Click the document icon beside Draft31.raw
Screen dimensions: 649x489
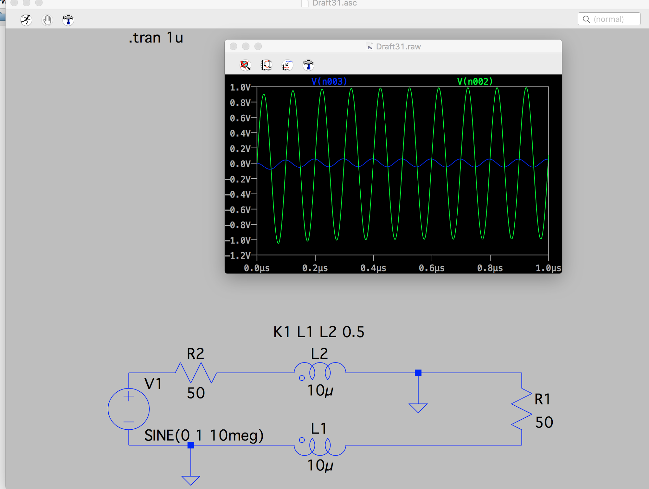369,47
